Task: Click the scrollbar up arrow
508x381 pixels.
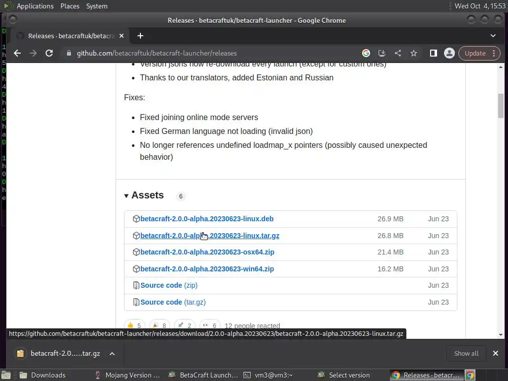Action: point(501,67)
